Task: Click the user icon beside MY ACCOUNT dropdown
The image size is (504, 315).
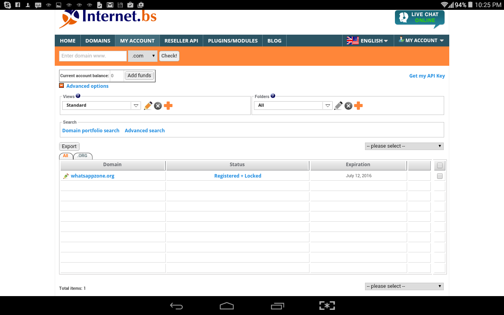Action: coord(401,40)
